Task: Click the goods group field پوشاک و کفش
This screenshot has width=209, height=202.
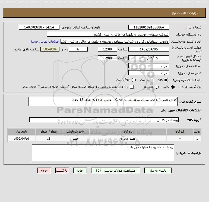Action: tap(104, 120)
